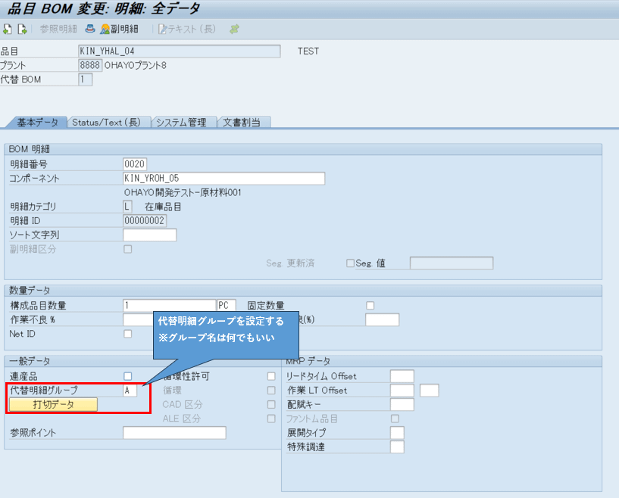Toggle the Net ID checkbox
Image resolution: width=619 pixels, height=498 pixels.
pyautogui.click(x=127, y=334)
